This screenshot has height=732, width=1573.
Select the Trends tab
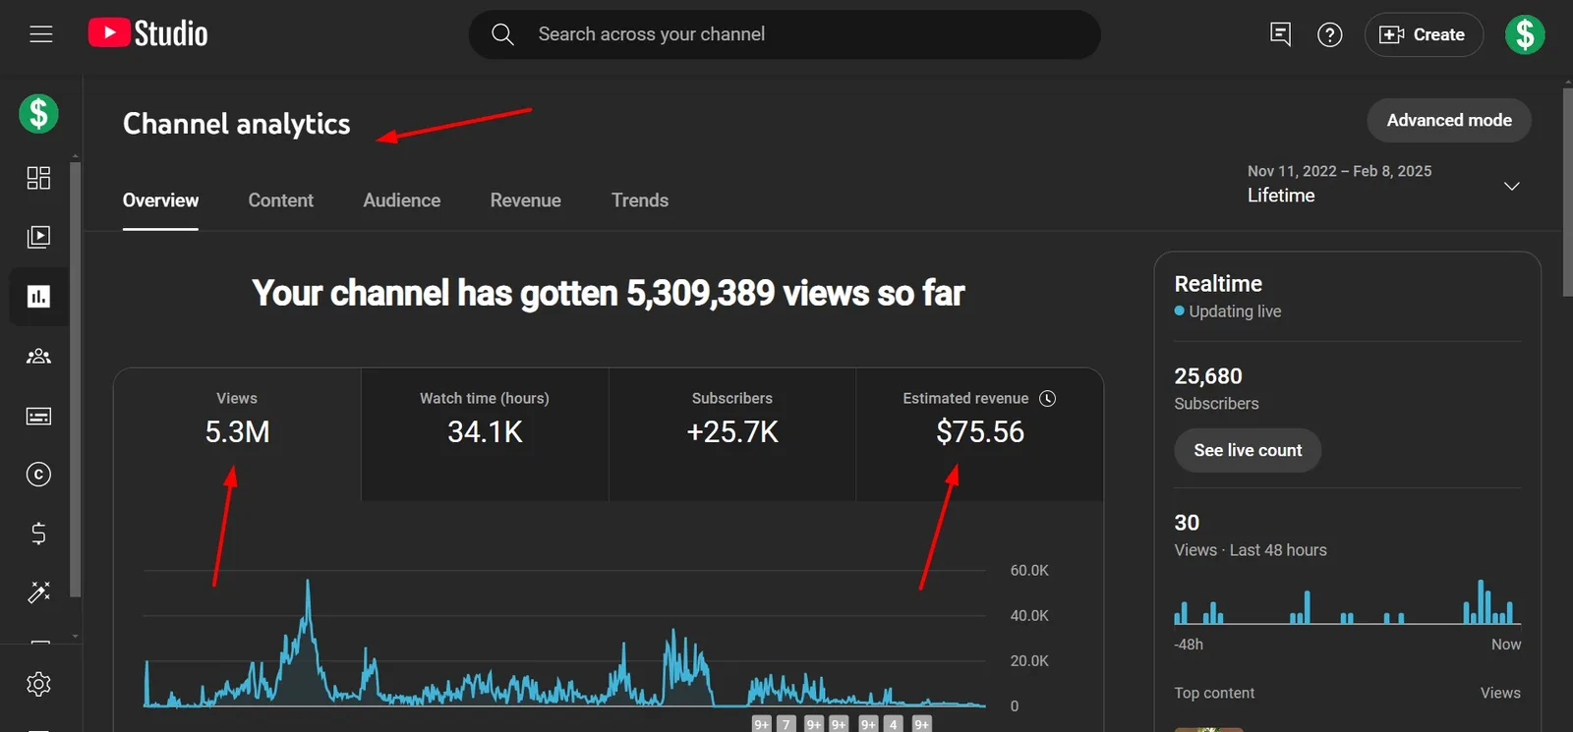pyautogui.click(x=639, y=200)
